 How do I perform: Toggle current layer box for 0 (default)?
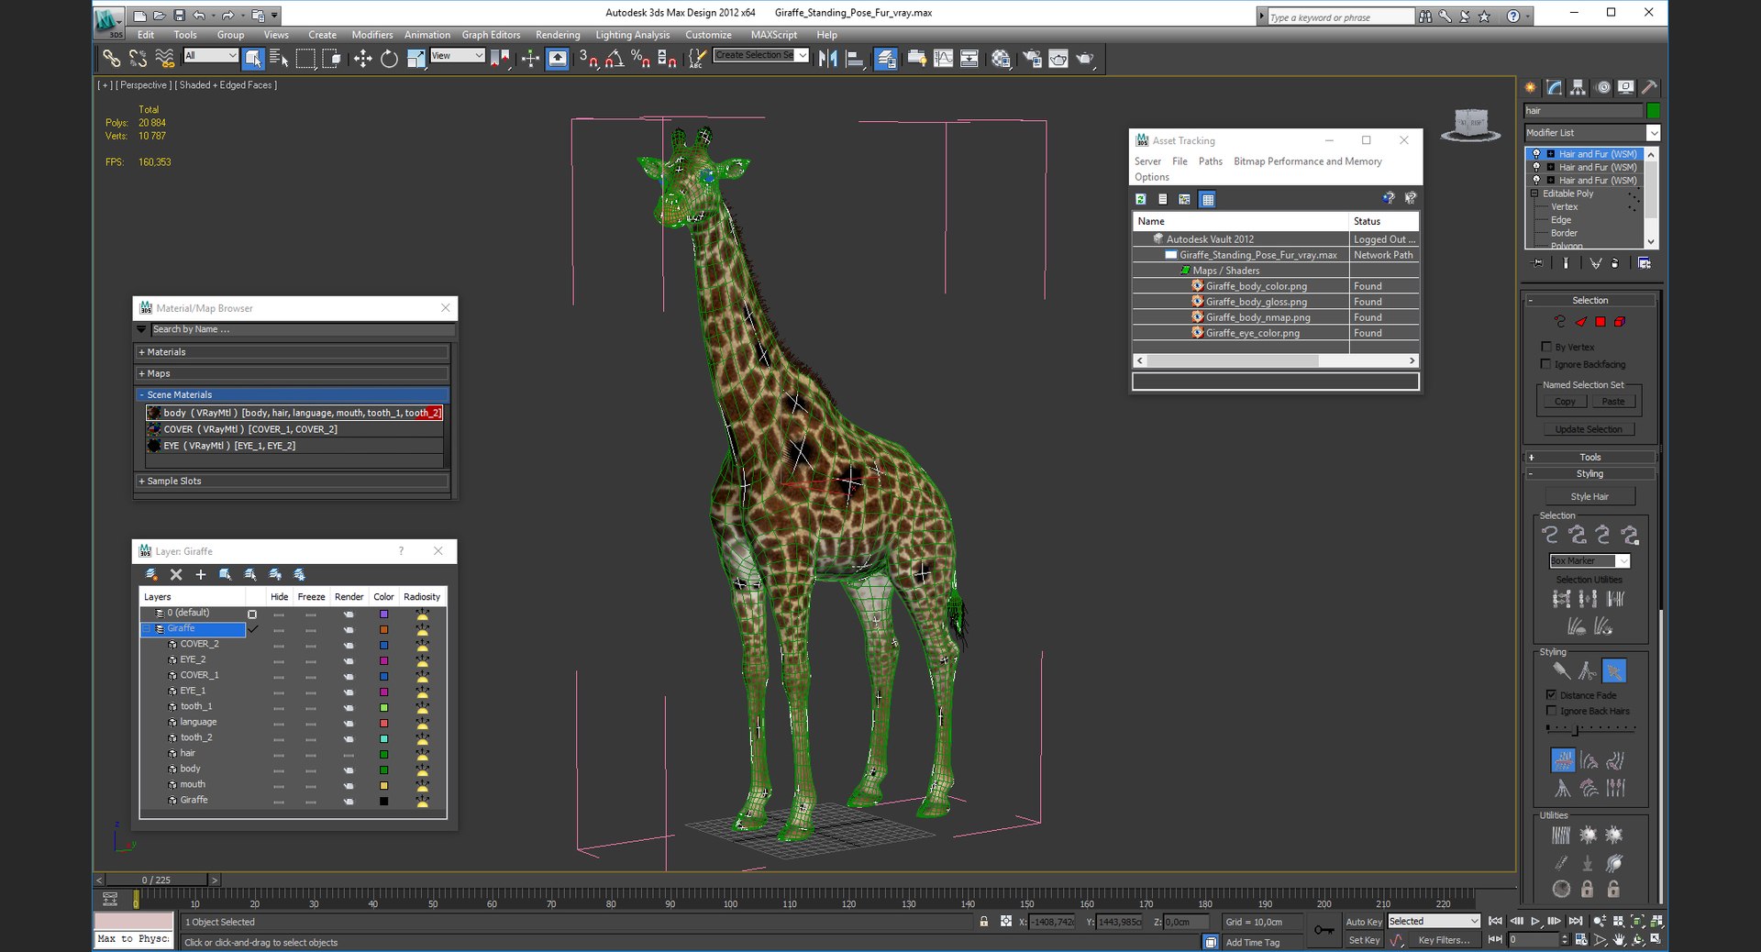pyautogui.click(x=252, y=614)
